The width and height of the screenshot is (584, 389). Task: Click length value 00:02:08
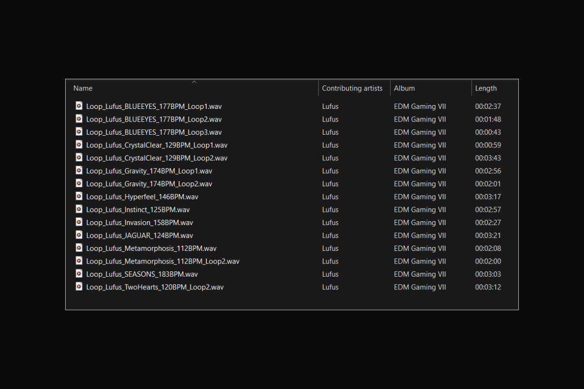(488, 248)
